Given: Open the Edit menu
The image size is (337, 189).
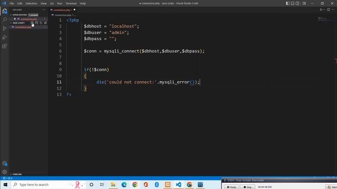Looking at the screenshot, I should [x=19, y=4].
